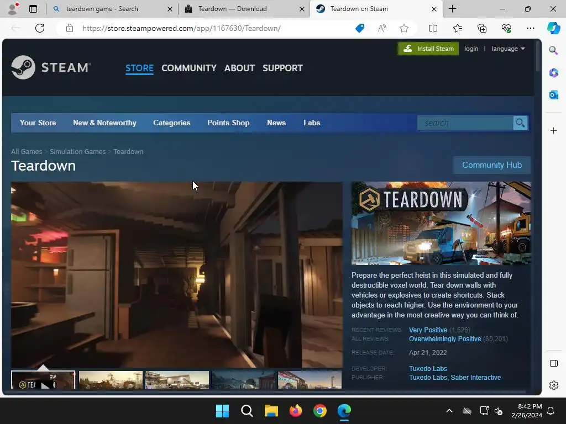Click the Steam store search field
This screenshot has width=566, height=424.
[465, 123]
